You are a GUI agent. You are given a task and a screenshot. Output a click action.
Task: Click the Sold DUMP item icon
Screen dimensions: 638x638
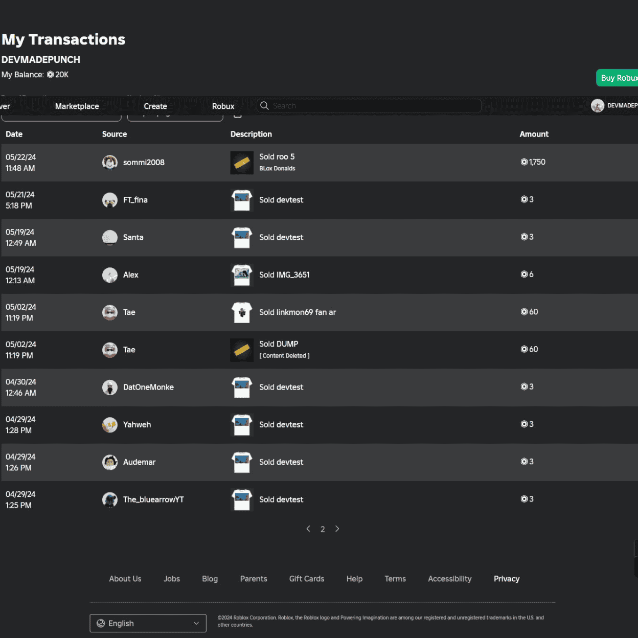(242, 350)
